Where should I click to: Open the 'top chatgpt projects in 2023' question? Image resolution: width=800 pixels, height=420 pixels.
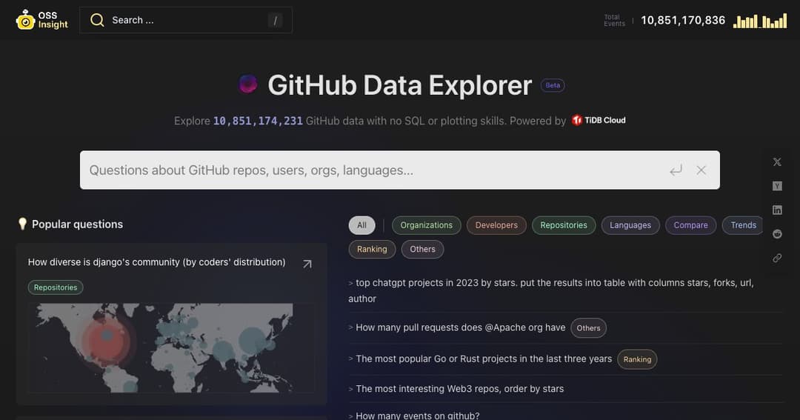point(551,290)
